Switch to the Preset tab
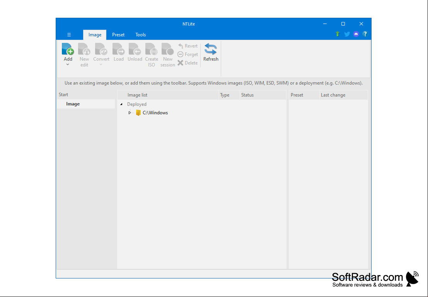Image resolution: width=428 pixels, height=297 pixels. coord(118,35)
